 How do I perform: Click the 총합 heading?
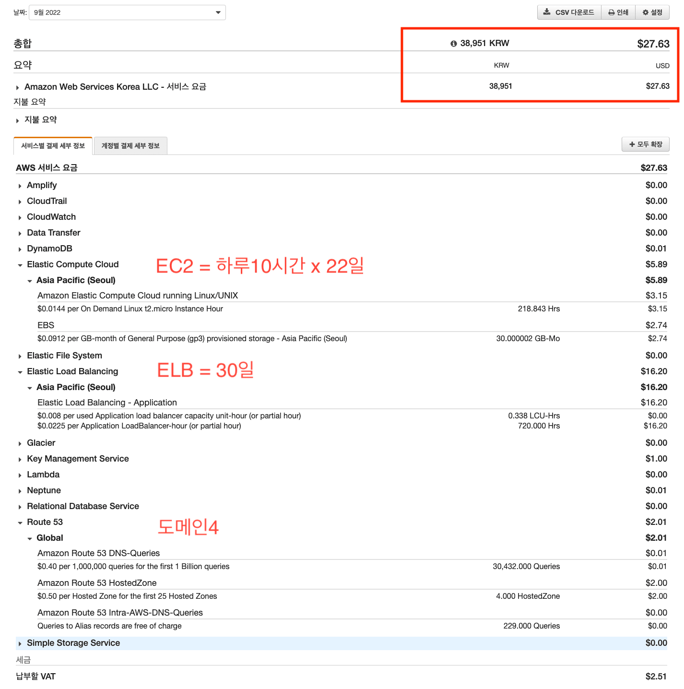point(23,44)
